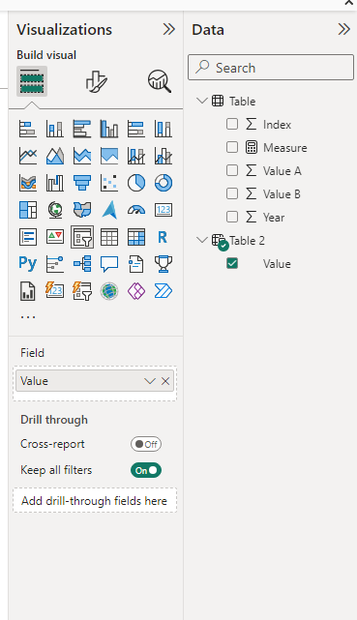Select the Stacked bar chart visual
The height and width of the screenshot is (620, 357).
(28, 129)
